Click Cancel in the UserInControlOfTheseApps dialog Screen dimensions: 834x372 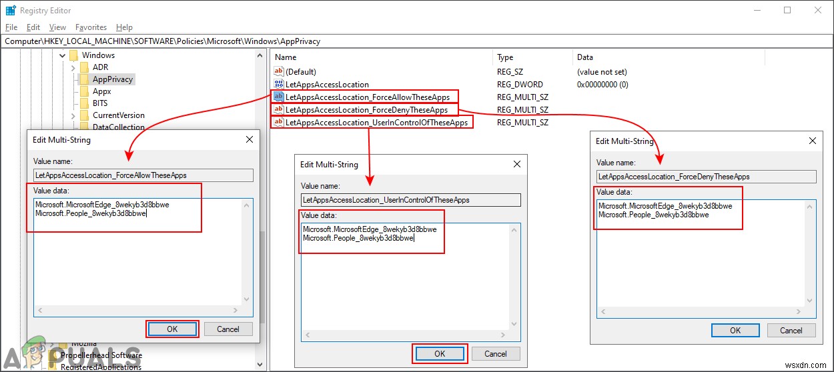point(496,354)
